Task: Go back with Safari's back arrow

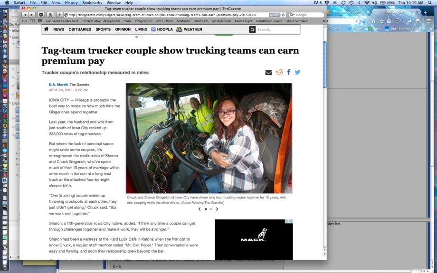Action: pyautogui.click(x=25, y=15)
